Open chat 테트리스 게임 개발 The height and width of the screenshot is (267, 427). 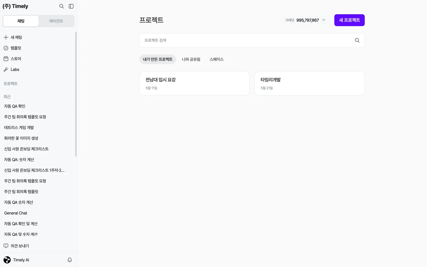pyautogui.click(x=37, y=128)
